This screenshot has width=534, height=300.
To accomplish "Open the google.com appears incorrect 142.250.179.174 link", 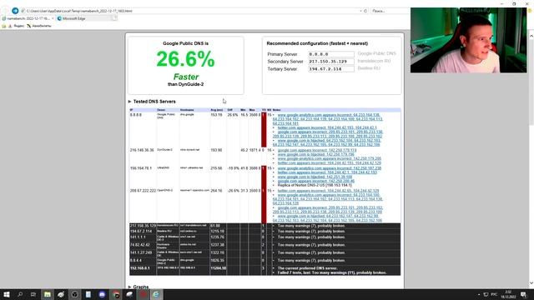I will coord(317,150).
